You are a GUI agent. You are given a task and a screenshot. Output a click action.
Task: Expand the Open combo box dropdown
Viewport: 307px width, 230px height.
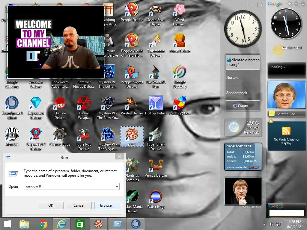coord(117,186)
